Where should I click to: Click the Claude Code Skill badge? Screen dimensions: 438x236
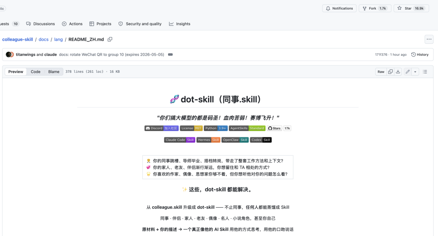180,140
